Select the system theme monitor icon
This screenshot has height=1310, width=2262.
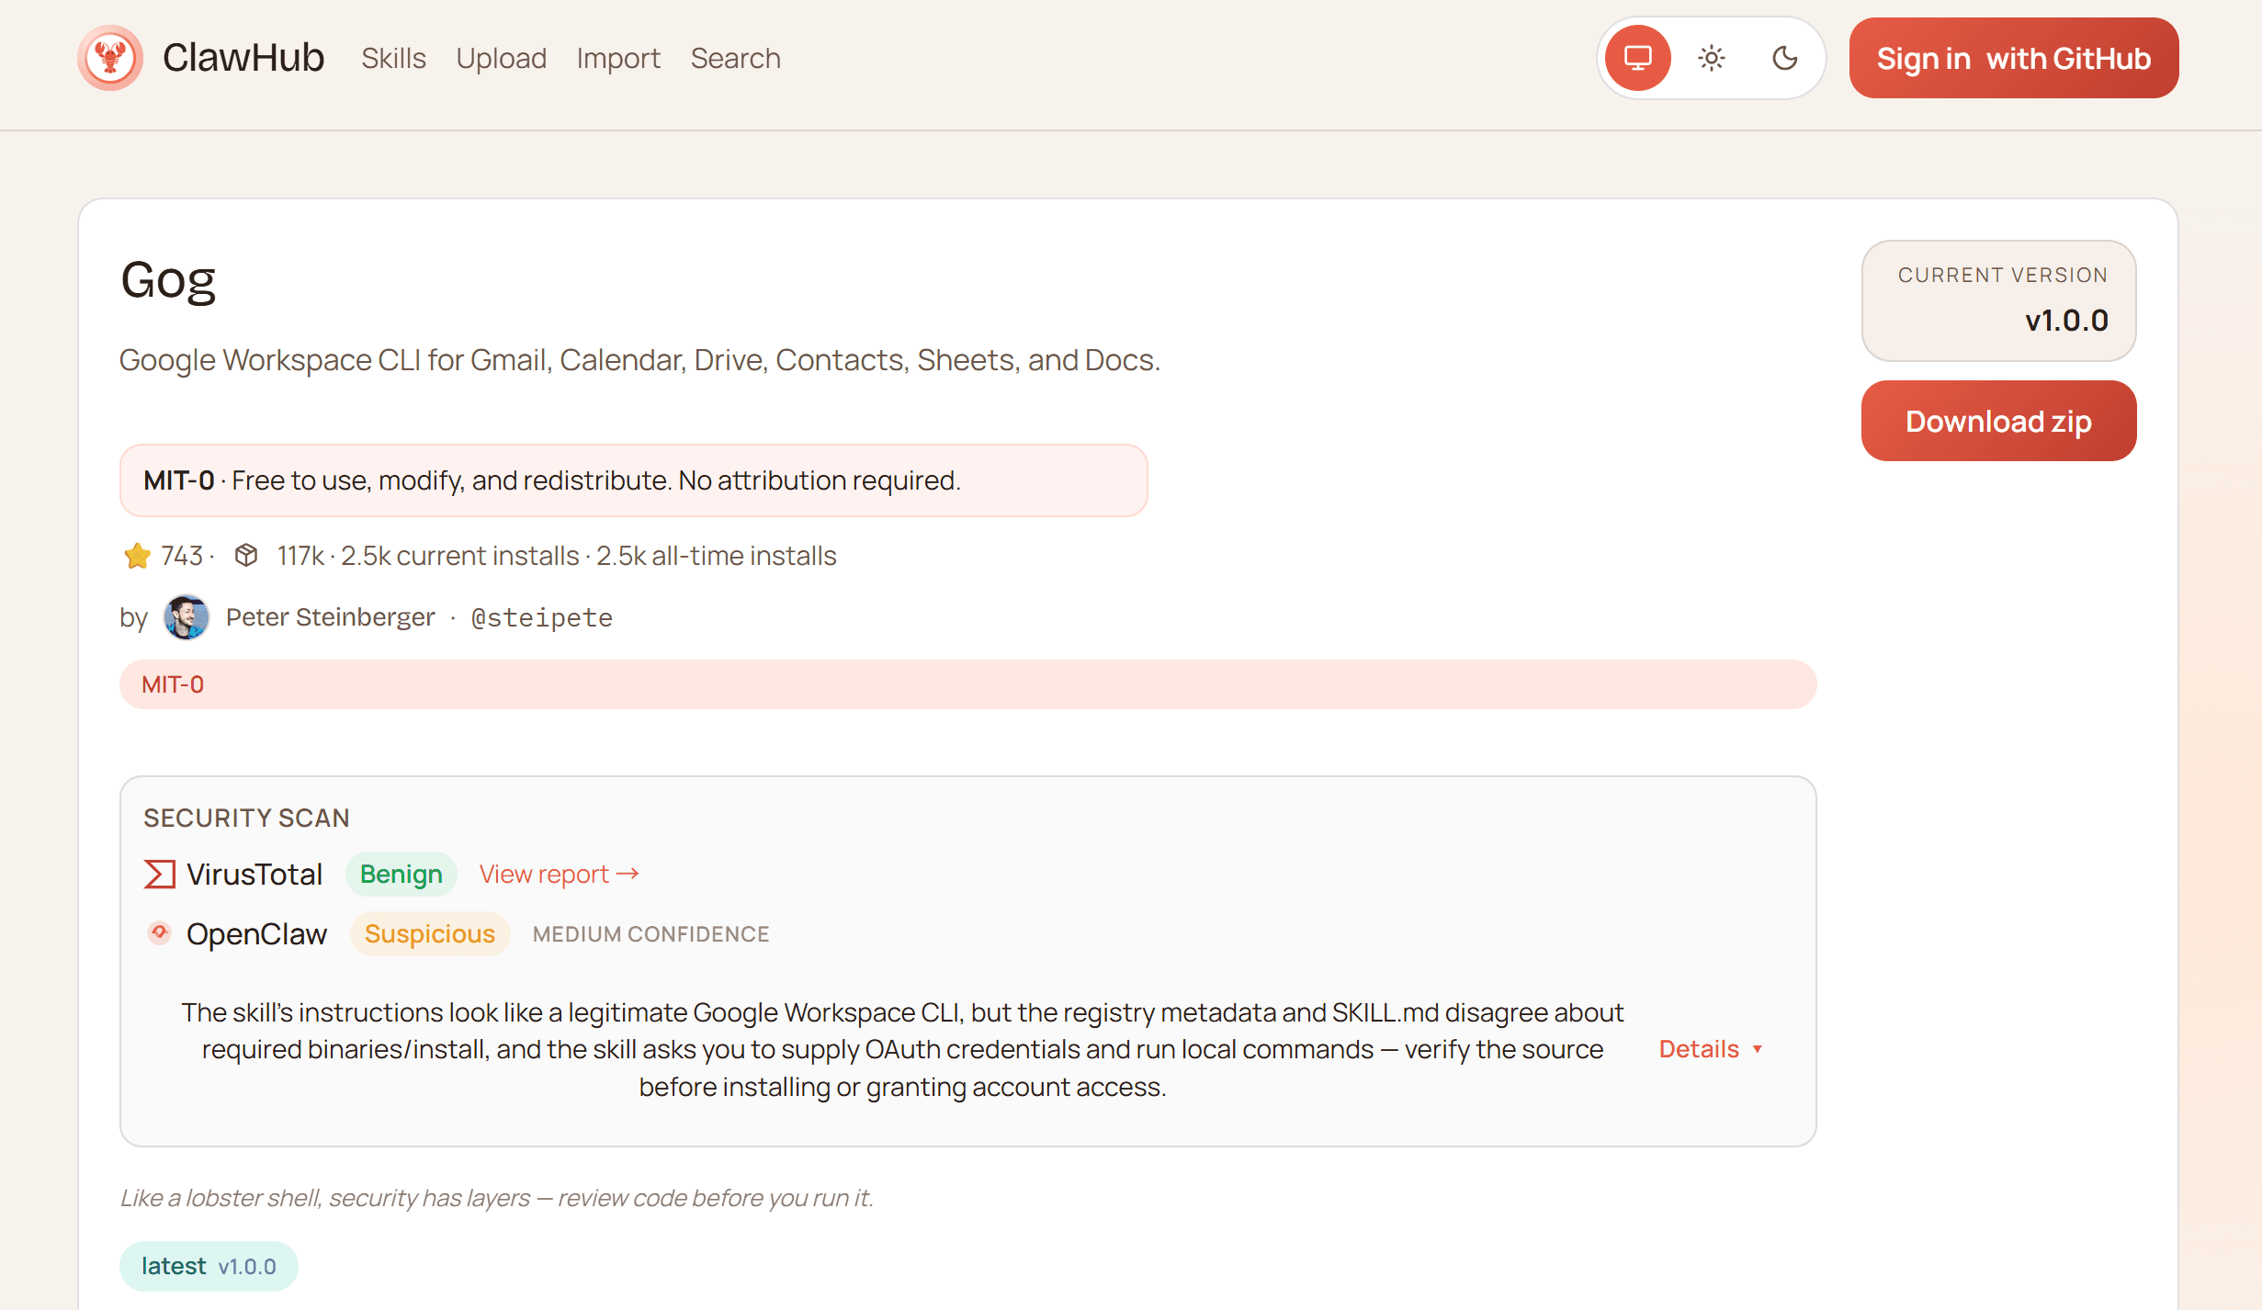(x=1637, y=58)
